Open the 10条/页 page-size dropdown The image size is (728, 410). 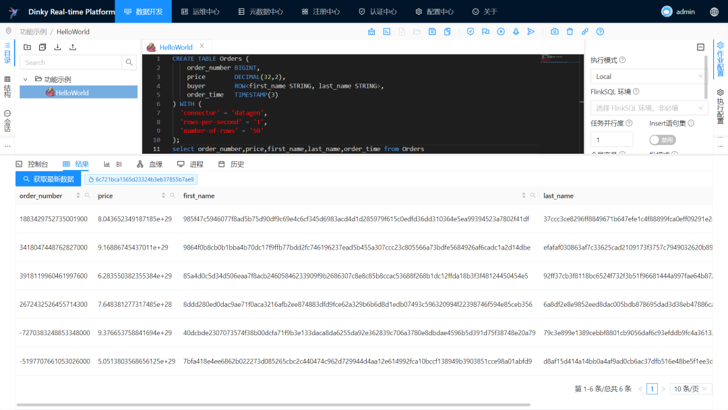click(x=690, y=388)
